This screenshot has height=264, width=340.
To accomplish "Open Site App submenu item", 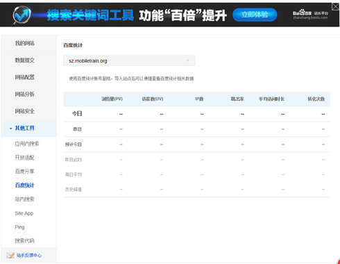I will (x=24, y=213).
